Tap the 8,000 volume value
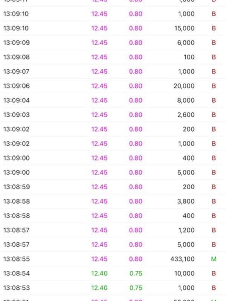This screenshot has width=226, height=301. click(x=186, y=100)
